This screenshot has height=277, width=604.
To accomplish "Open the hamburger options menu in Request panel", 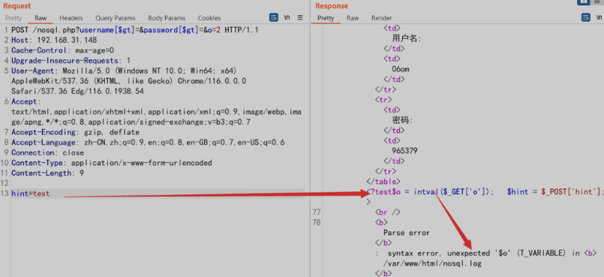I will [300, 17].
